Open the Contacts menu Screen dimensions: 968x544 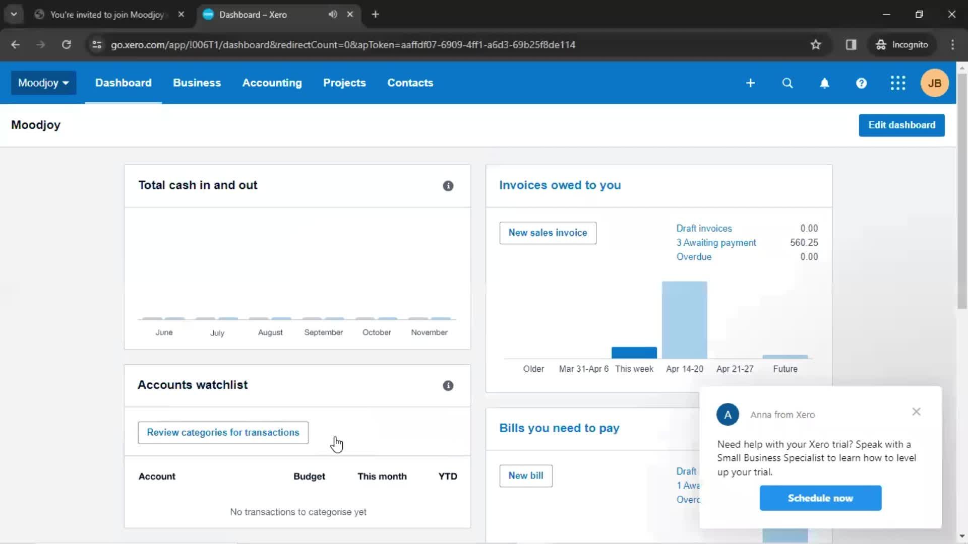pos(410,83)
